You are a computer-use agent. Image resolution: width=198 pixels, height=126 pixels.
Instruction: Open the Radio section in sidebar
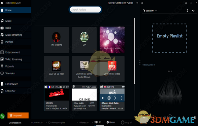[15, 28]
